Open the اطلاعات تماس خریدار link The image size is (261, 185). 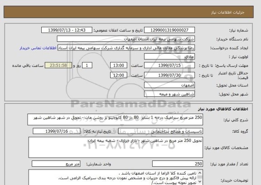click(x=38, y=48)
